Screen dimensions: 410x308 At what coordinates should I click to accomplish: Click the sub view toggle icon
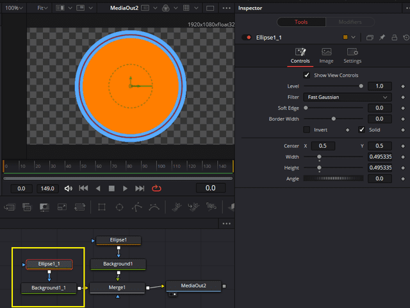[x=81, y=8]
